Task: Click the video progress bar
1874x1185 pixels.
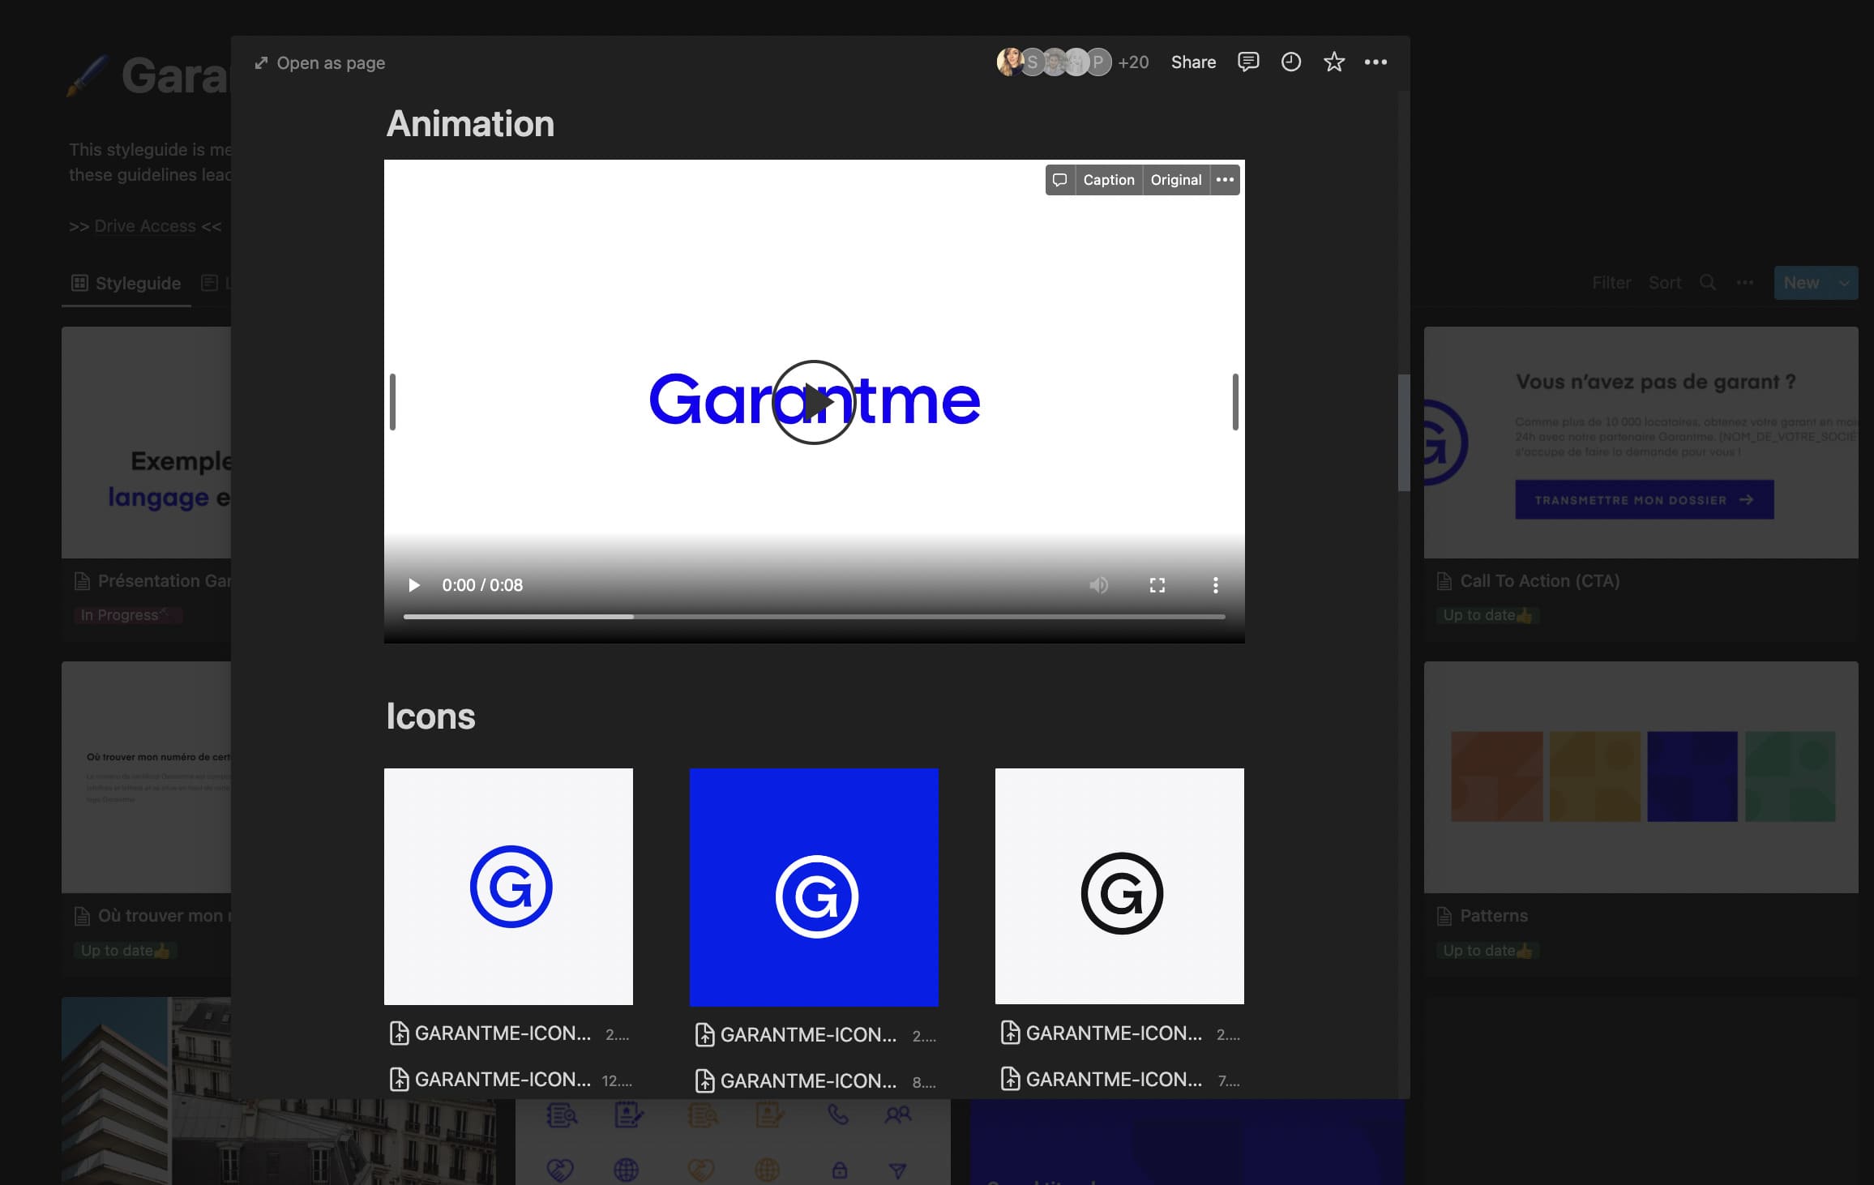Action: [814, 617]
